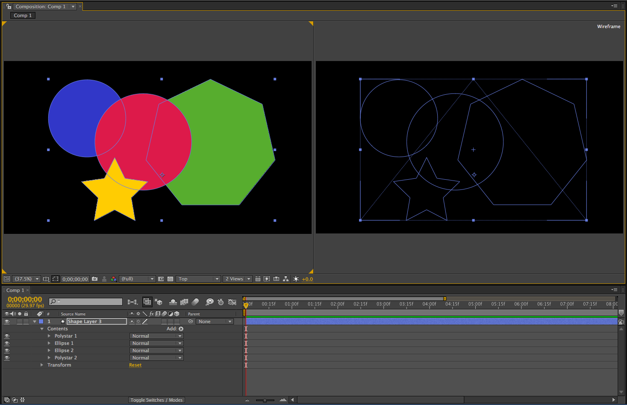Toggle Draft 3D mode
This screenshot has width=627, height=405.
pyautogui.click(x=159, y=302)
